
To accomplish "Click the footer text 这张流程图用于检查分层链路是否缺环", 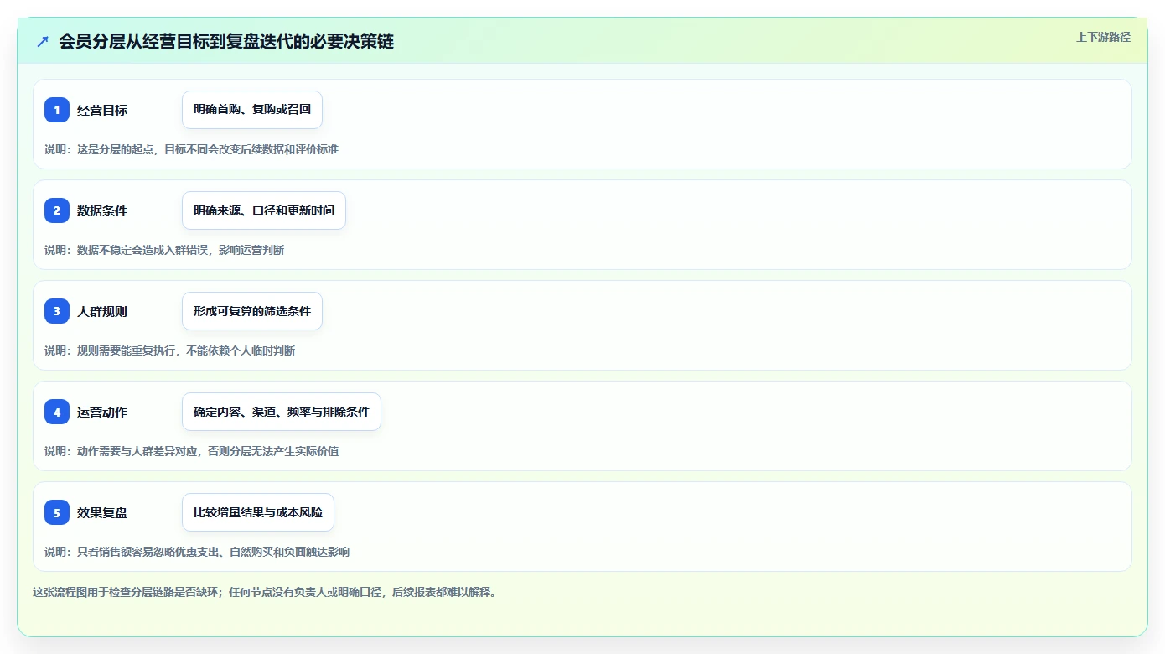I will tap(265, 592).
